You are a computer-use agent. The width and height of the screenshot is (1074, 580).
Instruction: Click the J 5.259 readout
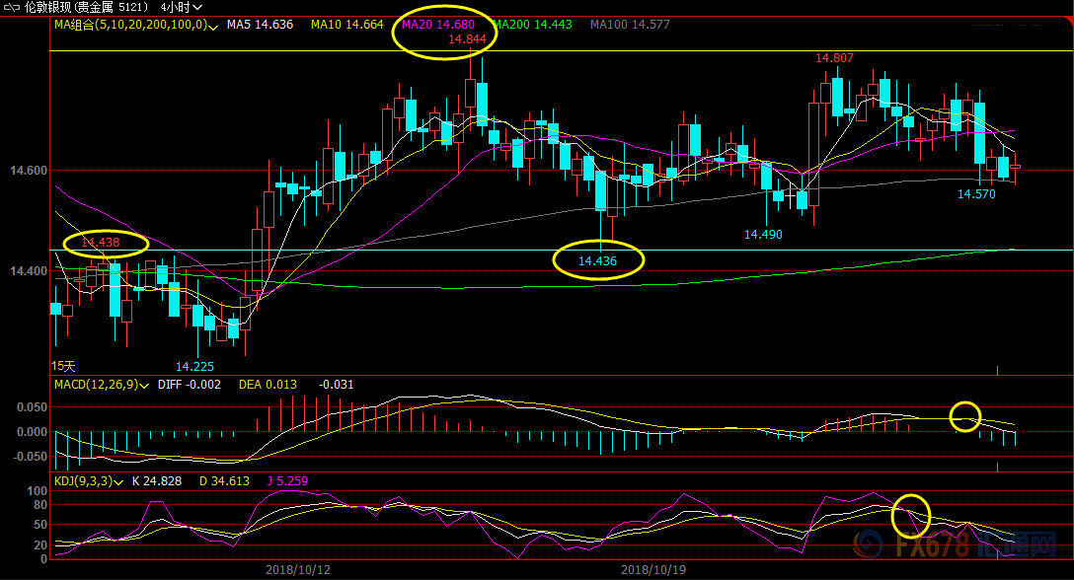(287, 481)
